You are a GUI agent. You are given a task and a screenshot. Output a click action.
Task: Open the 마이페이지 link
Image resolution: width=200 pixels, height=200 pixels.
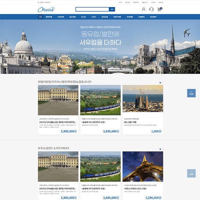pyautogui.click(x=136, y=2)
